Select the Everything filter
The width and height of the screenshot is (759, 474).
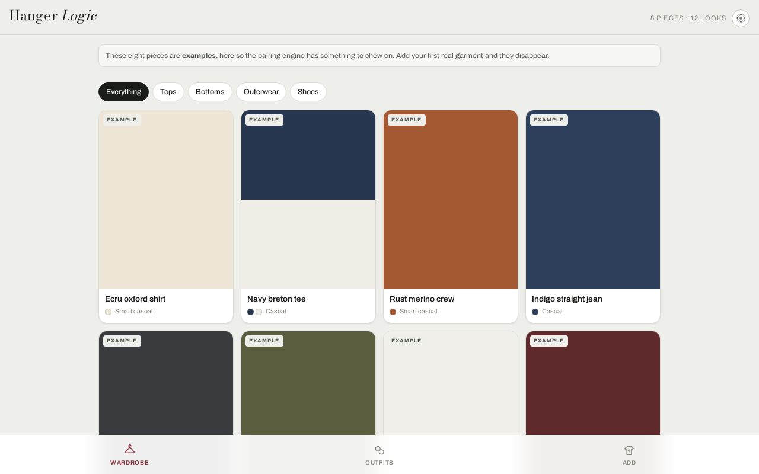click(x=123, y=92)
